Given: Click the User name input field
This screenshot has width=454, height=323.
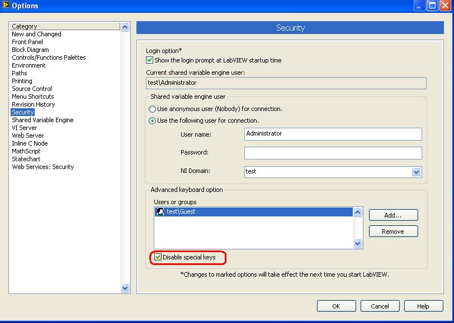Looking at the screenshot, I should [x=333, y=134].
